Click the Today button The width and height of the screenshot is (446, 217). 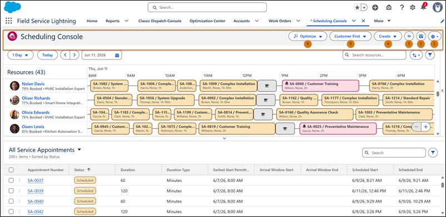coord(47,55)
